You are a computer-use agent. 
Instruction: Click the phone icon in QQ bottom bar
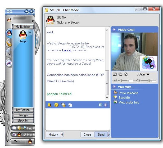[19, 128]
